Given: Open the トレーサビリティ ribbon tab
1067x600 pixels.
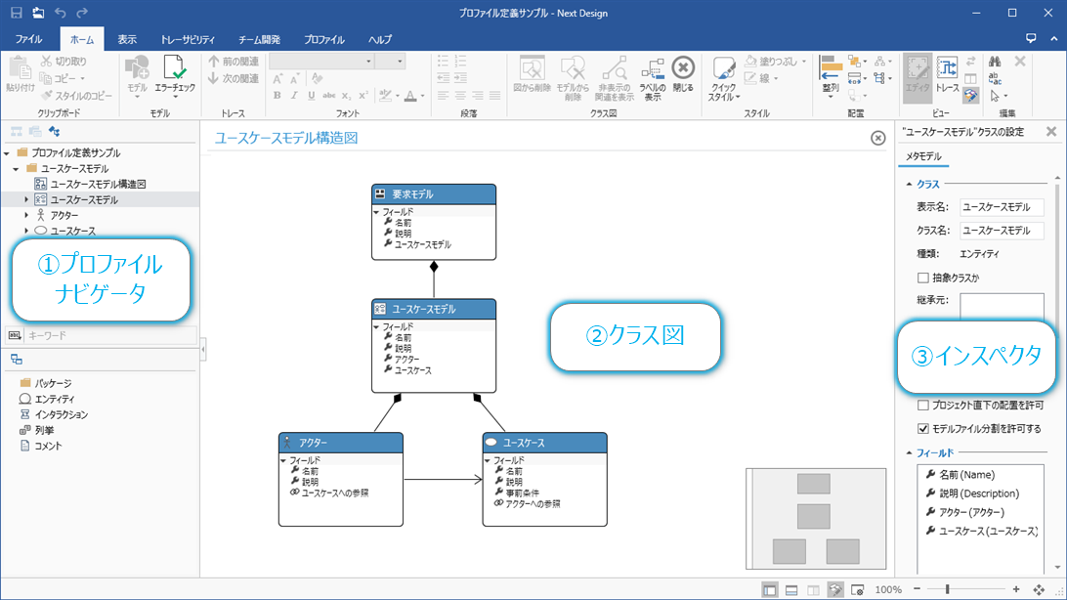Looking at the screenshot, I should point(188,40).
